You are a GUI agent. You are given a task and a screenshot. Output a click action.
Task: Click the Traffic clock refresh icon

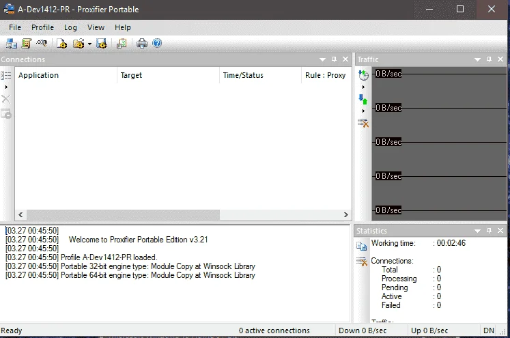363,75
